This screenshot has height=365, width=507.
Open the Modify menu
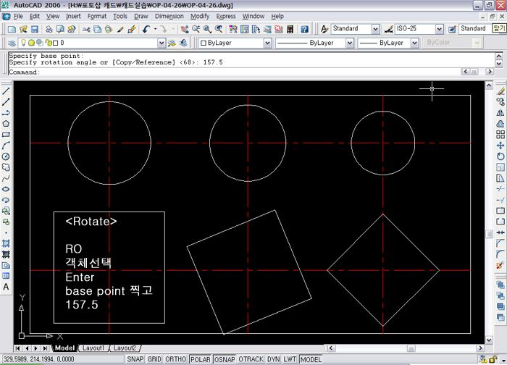pos(200,16)
